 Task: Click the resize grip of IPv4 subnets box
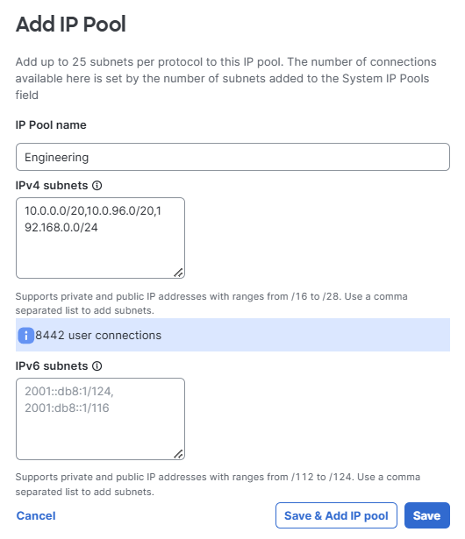click(178, 273)
